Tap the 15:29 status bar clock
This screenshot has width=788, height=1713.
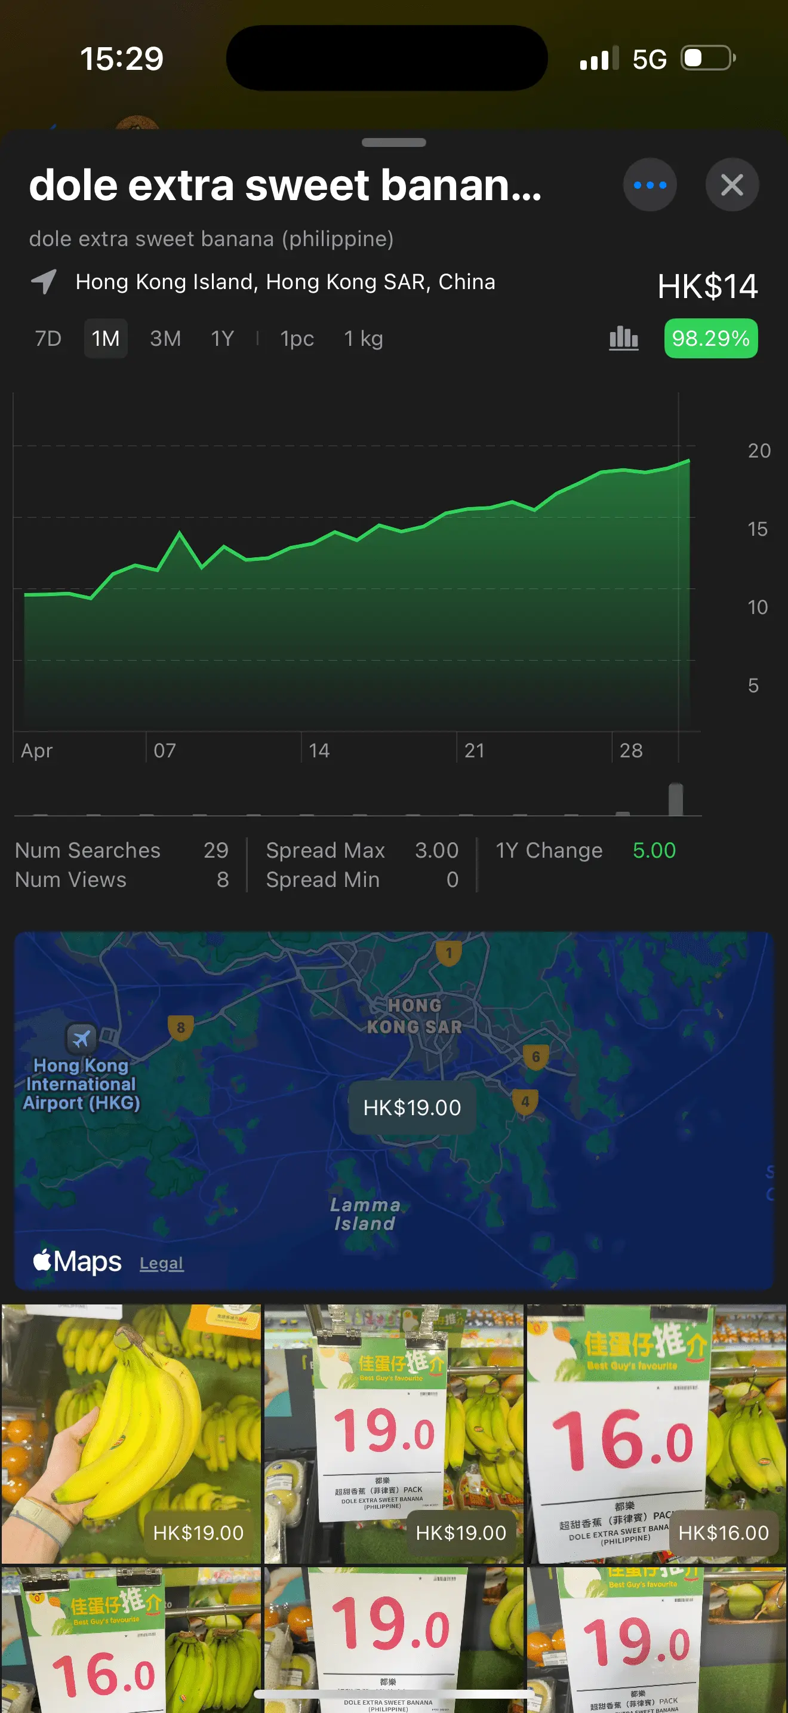tap(122, 59)
